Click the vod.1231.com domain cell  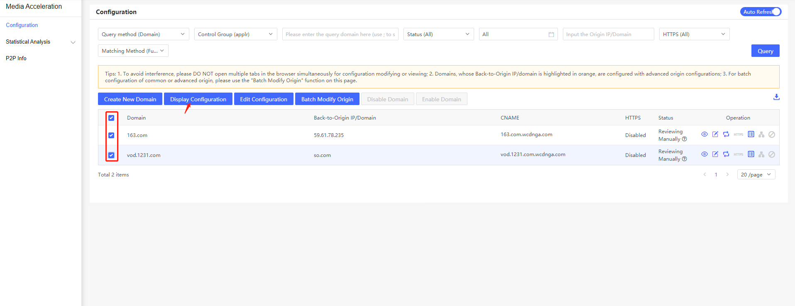144,155
